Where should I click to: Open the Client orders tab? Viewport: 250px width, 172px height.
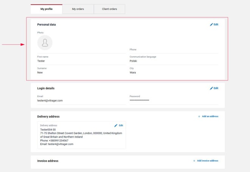pos(109,9)
